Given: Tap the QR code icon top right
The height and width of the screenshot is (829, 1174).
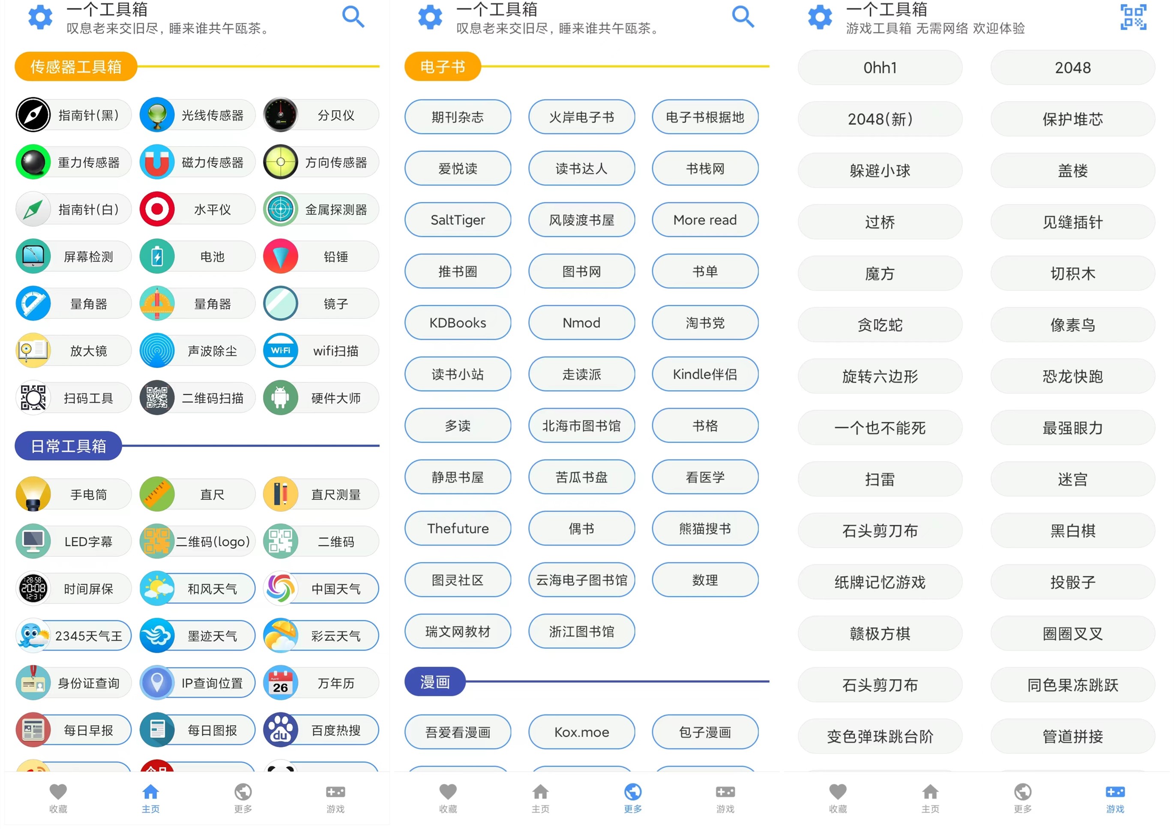Looking at the screenshot, I should [x=1132, y=17].
